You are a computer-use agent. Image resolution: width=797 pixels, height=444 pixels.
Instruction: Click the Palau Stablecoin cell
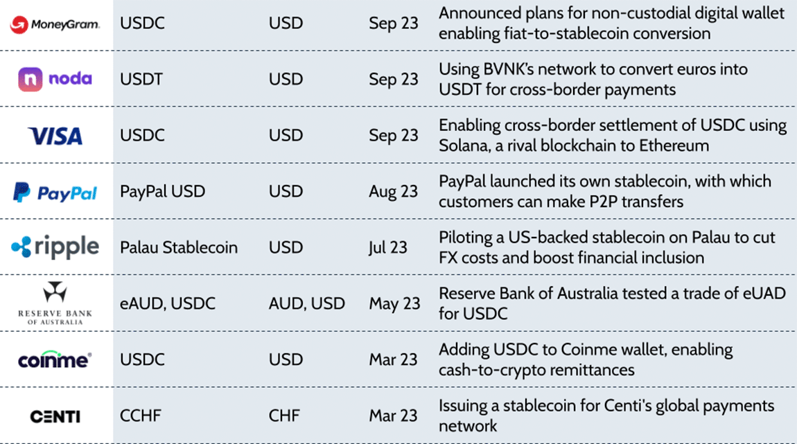[179, 247]
